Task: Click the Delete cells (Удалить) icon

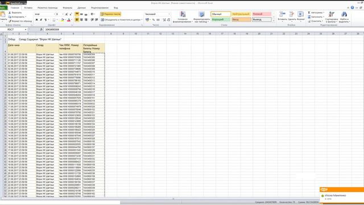Action: 292,14
